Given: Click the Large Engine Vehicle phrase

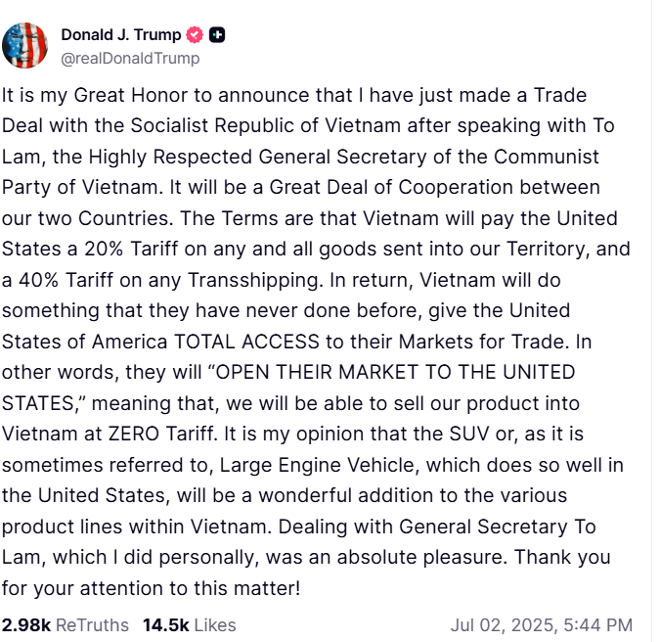Looking at the screenshot, I should click(x=320, y=465).
